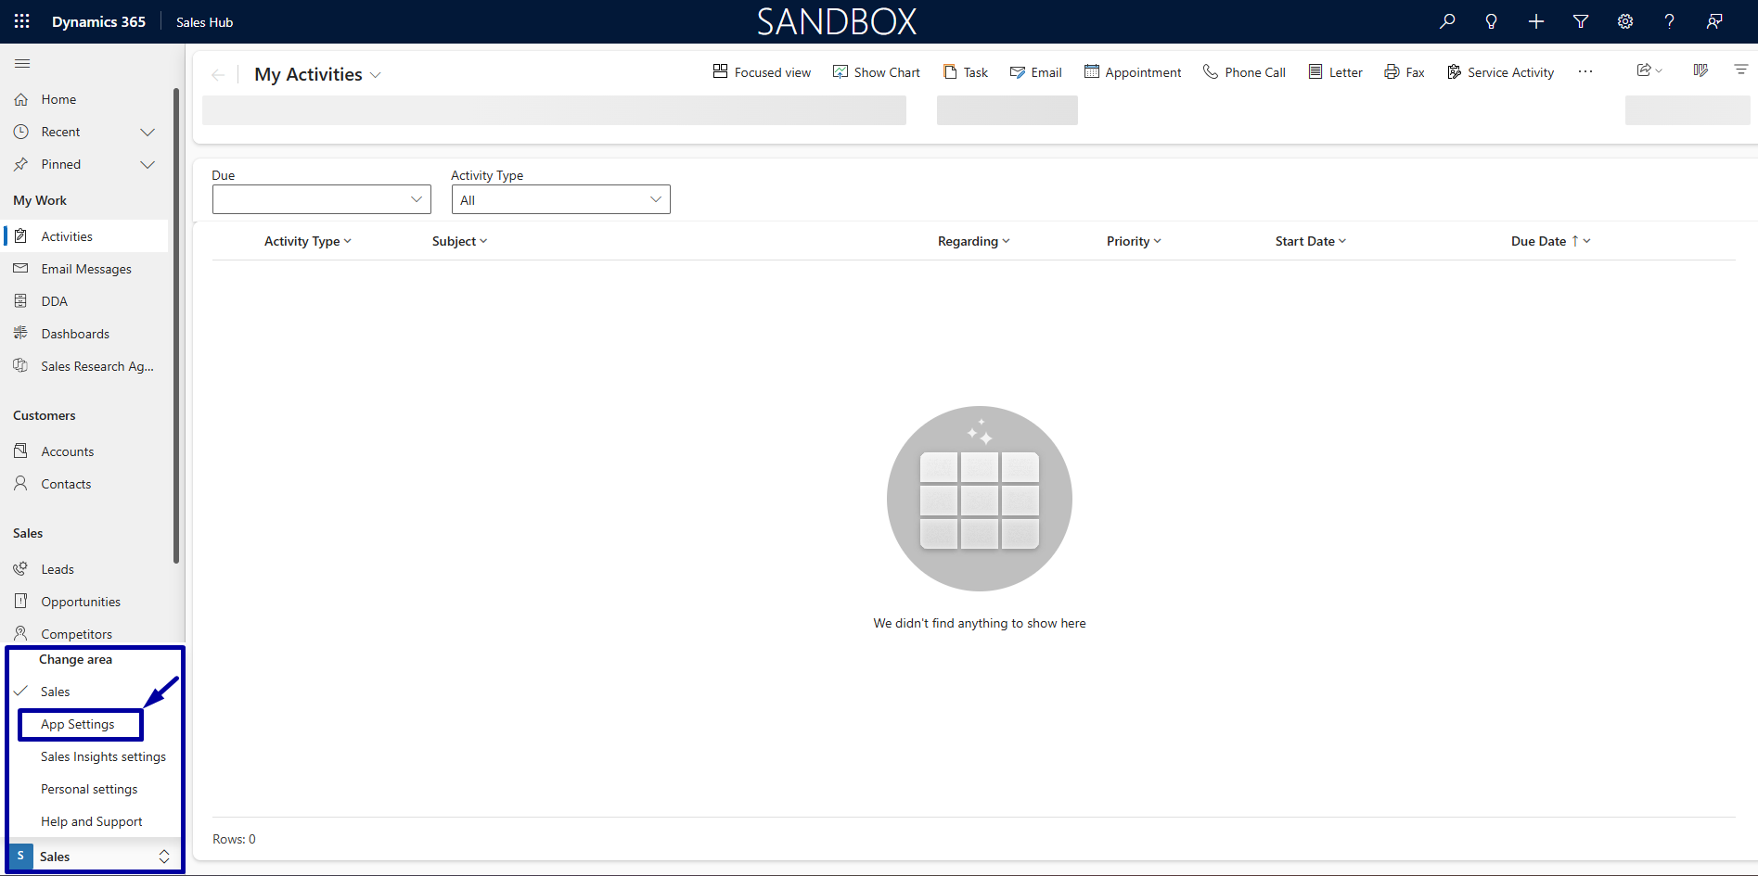This screenshot has width=1758, height=876.
Task: Open Personal settings from area menu
Action: click(x=89, y=789)
